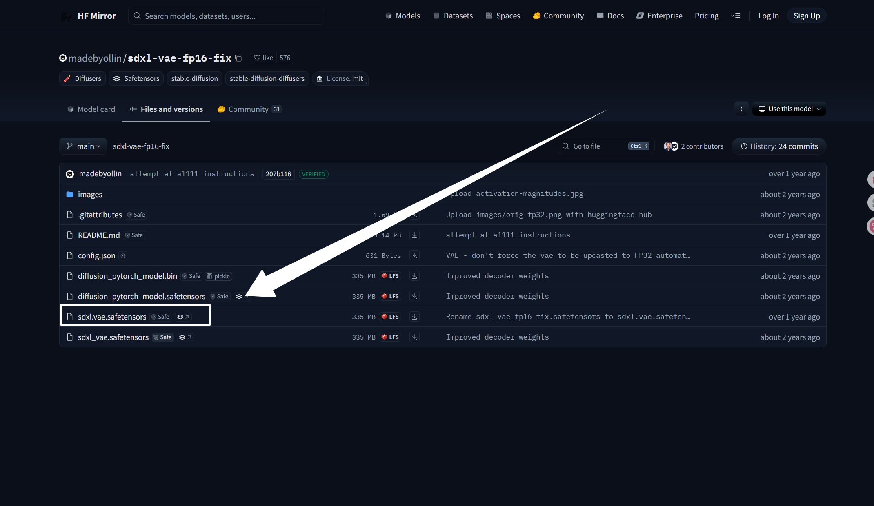Download sdxl.vae.safetensors via download icon
Screen dimensions: 874x506
414,317
